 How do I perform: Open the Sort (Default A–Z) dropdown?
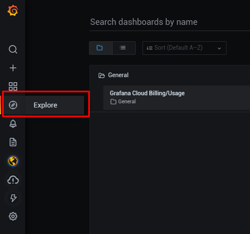click(184, 48)
